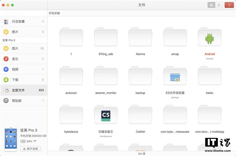Open the 下载 sidebar section

pos(24,80)
